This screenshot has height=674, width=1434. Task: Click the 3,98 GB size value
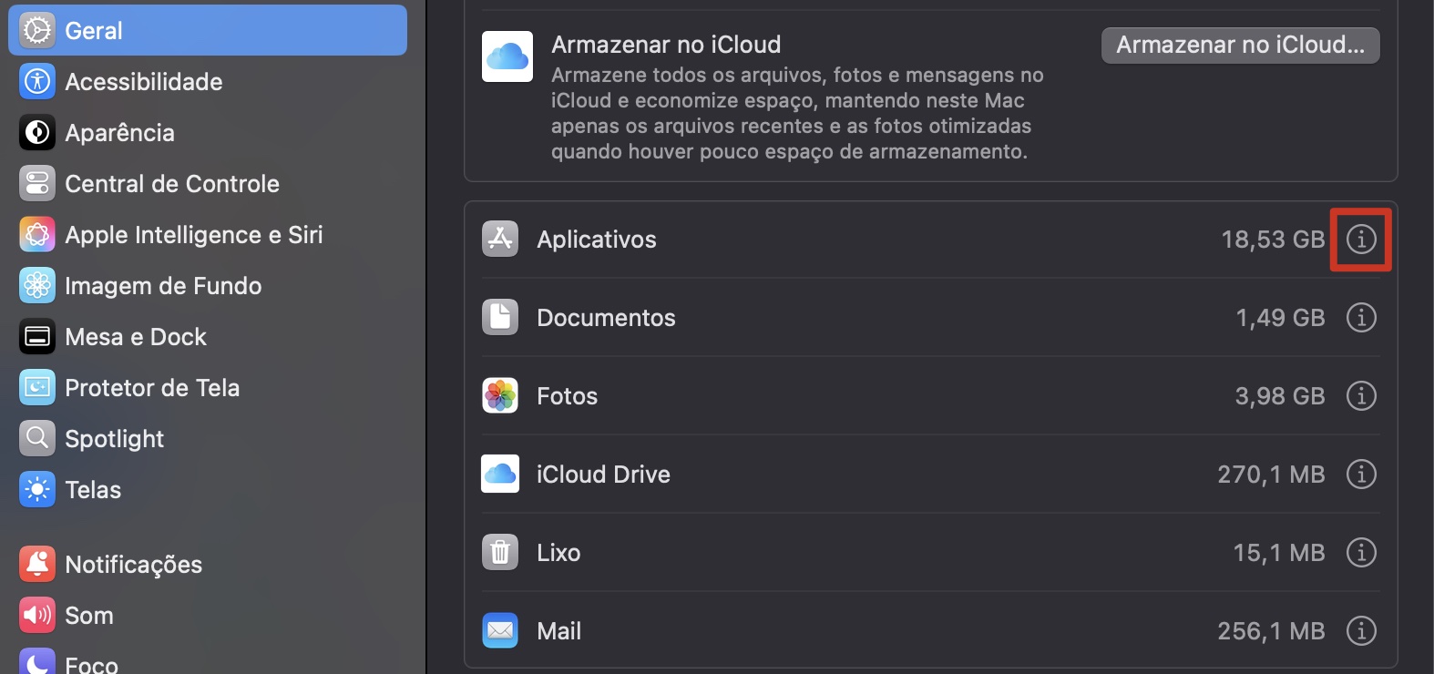[1280, 396]
